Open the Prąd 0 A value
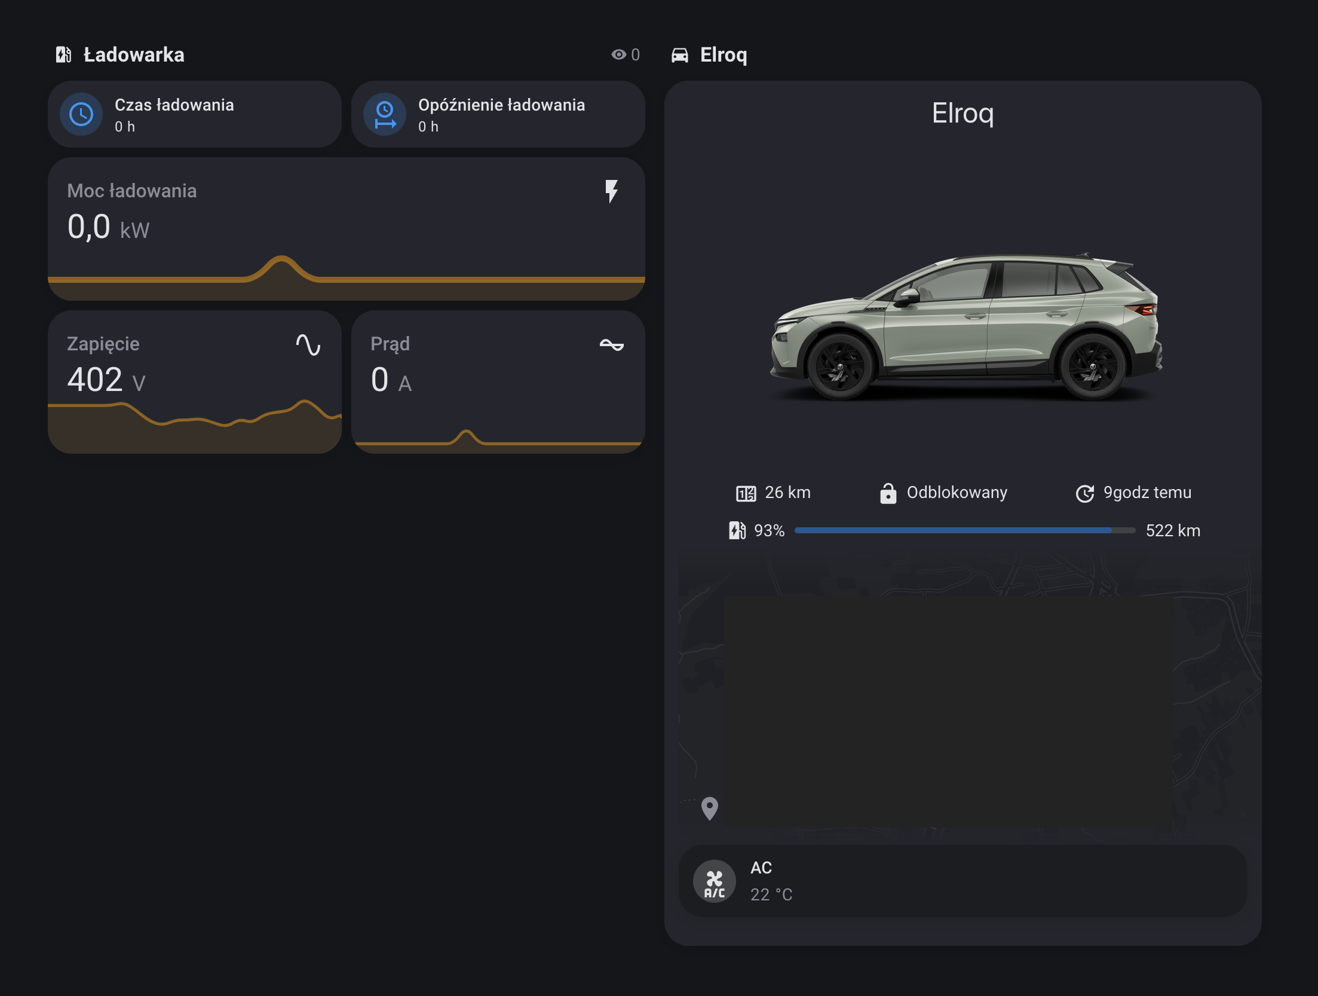The width and height of the screenshot is (1318, 996). (x=391, y=380)
